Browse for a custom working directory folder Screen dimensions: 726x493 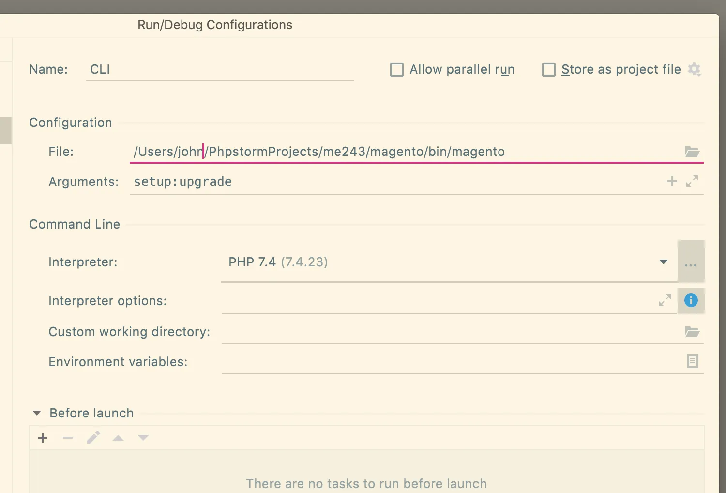692,332
